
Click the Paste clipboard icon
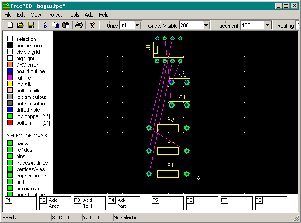66,25
